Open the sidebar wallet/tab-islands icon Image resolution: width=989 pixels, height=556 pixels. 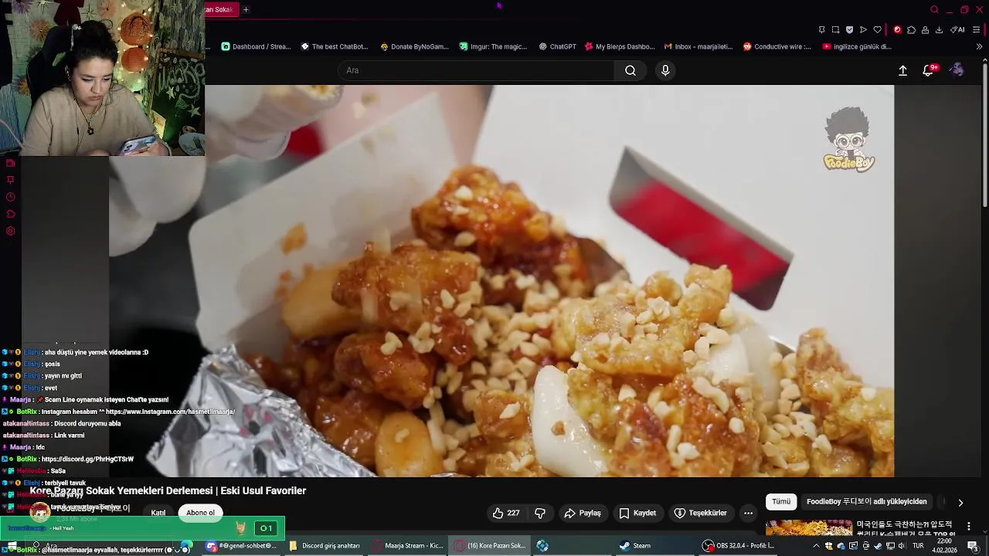10,163
